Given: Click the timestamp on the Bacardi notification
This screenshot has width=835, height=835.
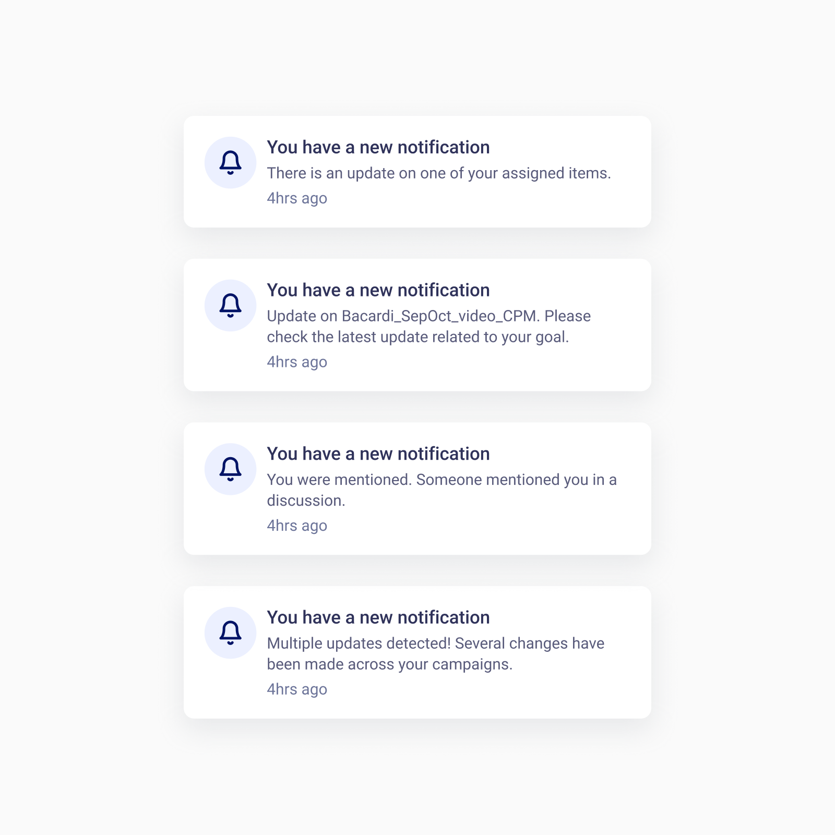Looking at the screenshot, I should point(296,361).
